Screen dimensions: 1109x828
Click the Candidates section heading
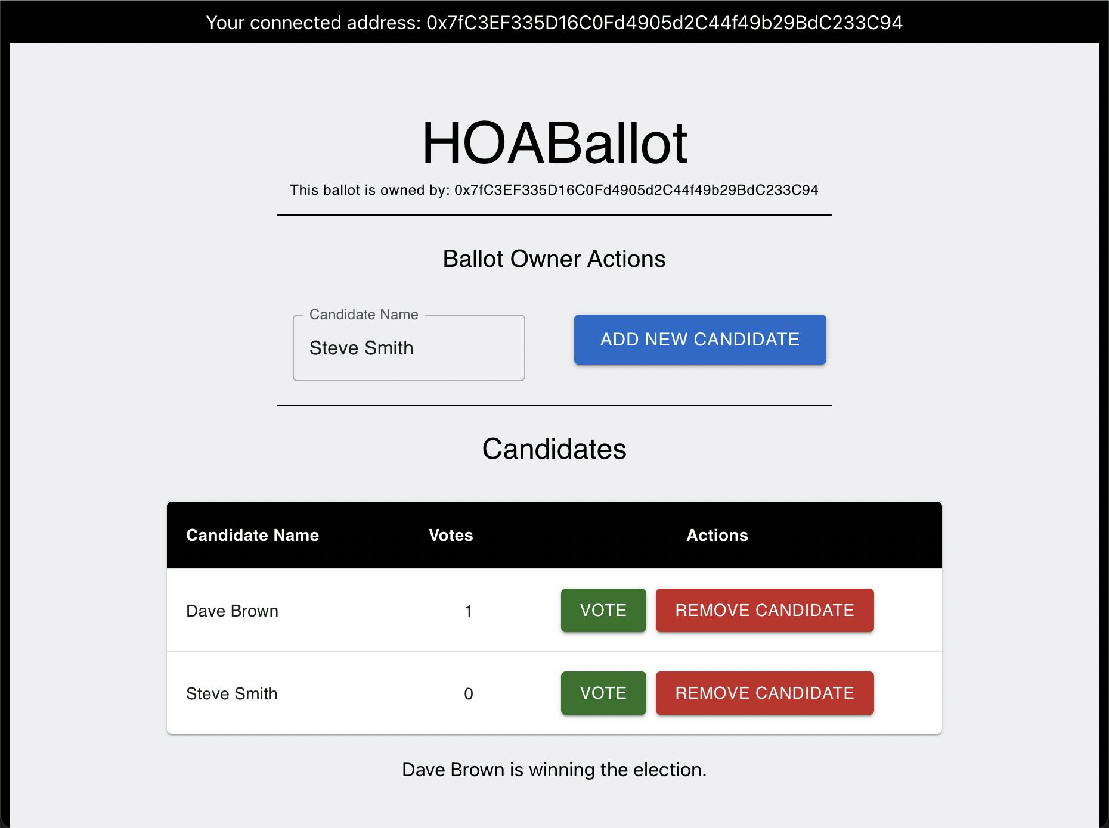tap(554, 449)
